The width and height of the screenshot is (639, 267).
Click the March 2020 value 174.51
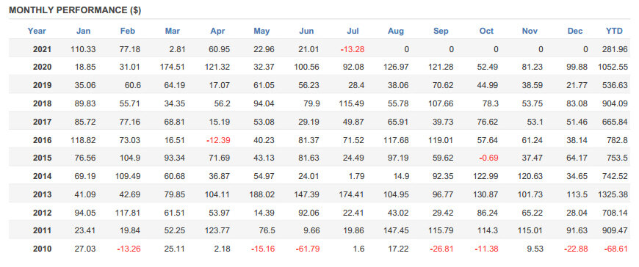point(173,67)
